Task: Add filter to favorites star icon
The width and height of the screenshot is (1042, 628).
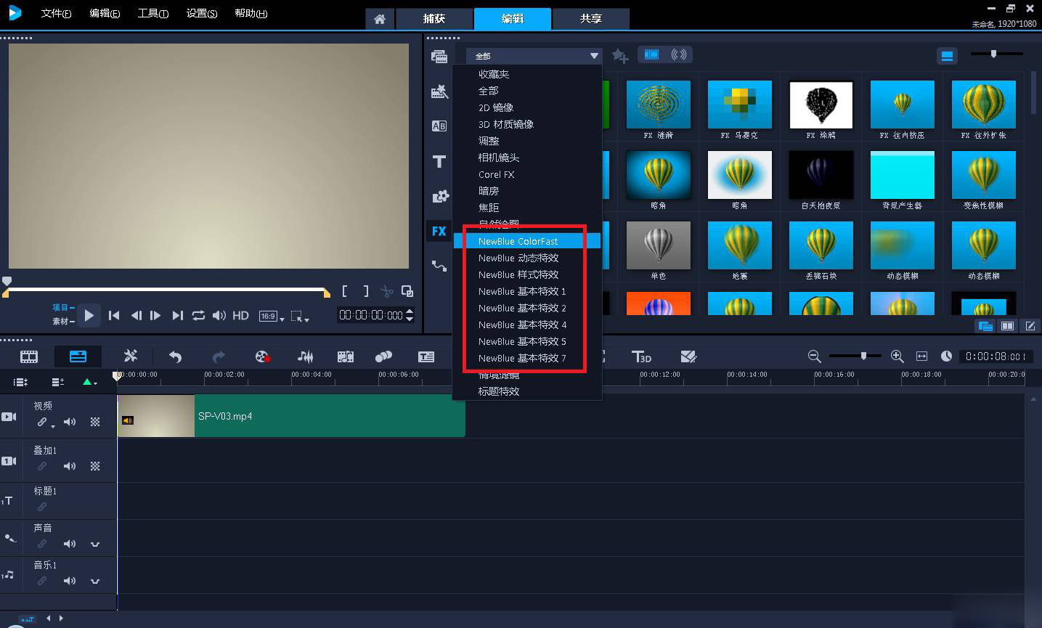Action: [619, 55]
